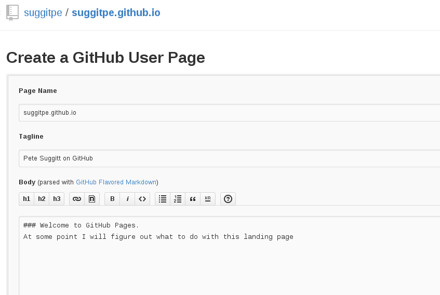Focus the Page Name input field
This screenshot has width=440, height=295.
229,113
